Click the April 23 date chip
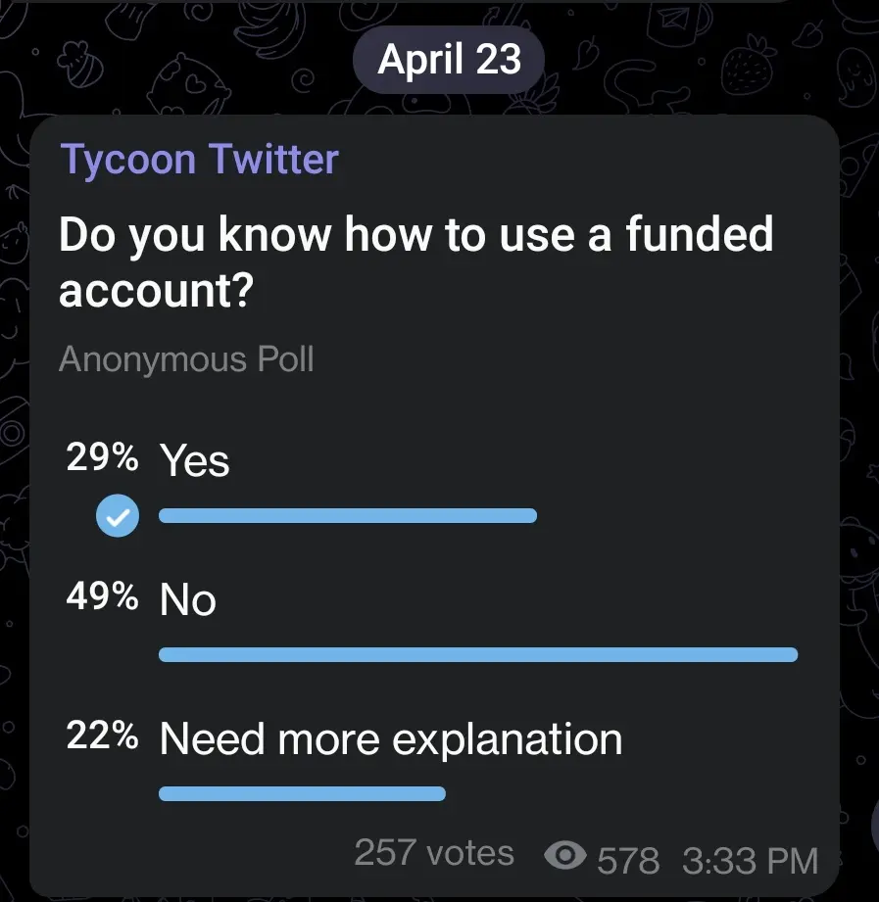The width and height of the screenshot is (879, 902). pos(450,59)
